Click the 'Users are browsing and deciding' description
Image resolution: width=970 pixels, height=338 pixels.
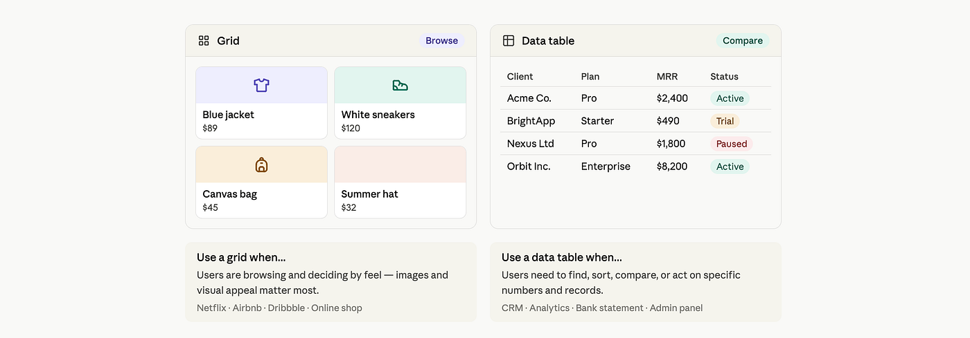click(322, 283)
